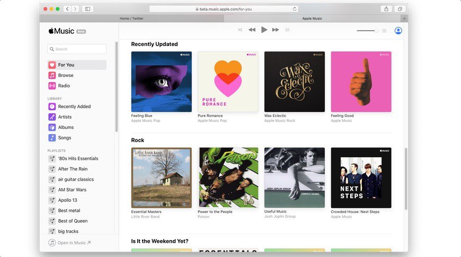Screen dimensions: 461x257
Task: Open the Feeling Blue playlist cover
Action: click(x=162, y=82)
